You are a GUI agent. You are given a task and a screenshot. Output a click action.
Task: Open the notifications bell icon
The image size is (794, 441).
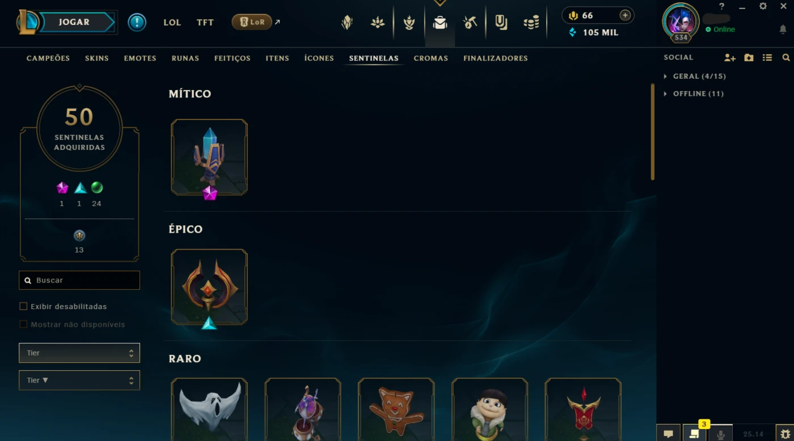(783, 29)
